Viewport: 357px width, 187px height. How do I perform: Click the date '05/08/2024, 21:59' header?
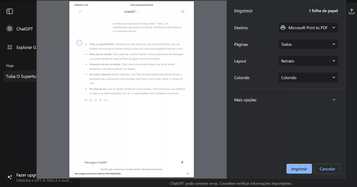(x=81, y=5)
